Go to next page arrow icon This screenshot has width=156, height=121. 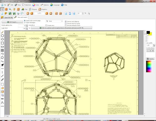(x=47, y=13)
